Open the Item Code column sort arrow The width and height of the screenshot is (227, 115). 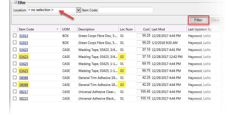point(57,29)
